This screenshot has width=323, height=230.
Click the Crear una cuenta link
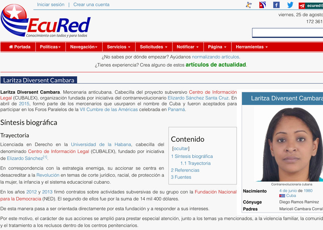tap(91, 4)
